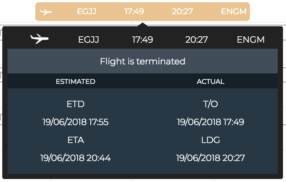Click 17:49 time in the popup header
The width and height of the screenshot is (286, 182).
click(143, 39)
